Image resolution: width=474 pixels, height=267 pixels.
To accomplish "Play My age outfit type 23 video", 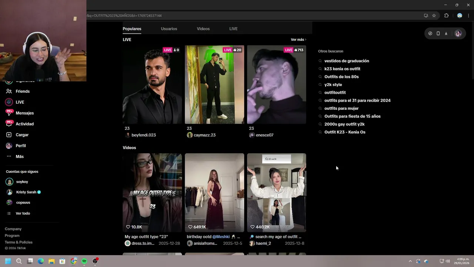I will pos(152,192).
